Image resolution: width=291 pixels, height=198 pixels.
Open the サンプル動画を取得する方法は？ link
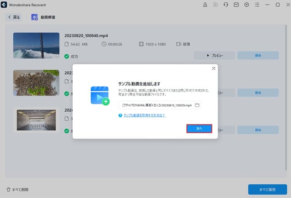pos(145,115)
